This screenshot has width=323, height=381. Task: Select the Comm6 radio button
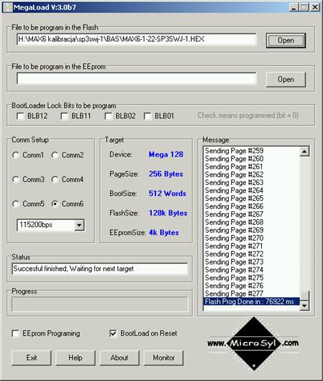pyautogui.click(x=55, y=204)
